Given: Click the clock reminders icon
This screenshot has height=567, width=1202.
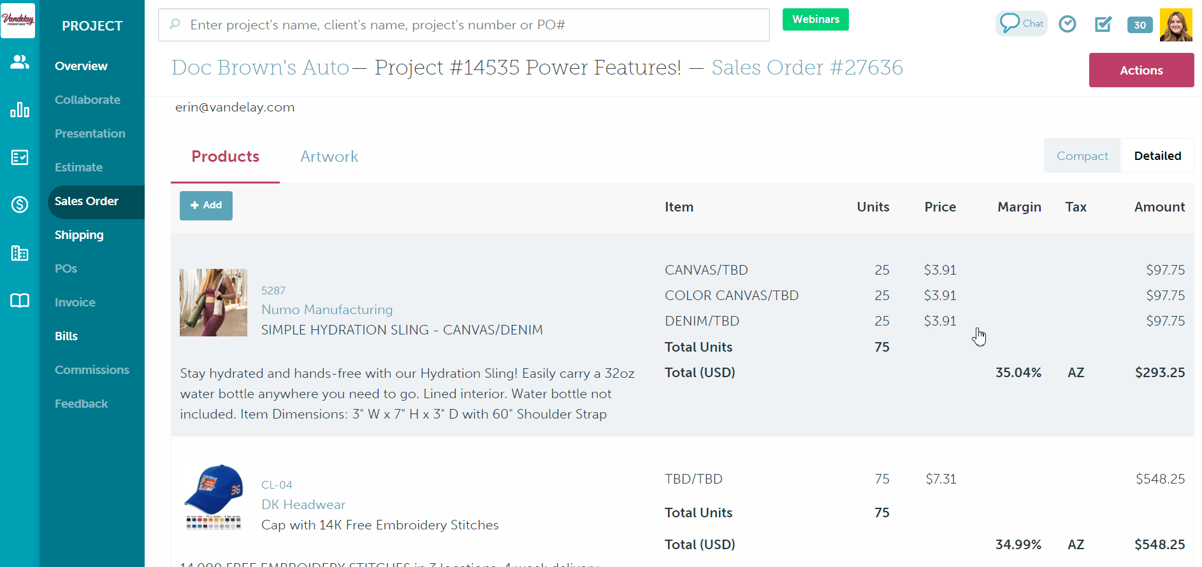Looking at the screenshot, I should 1067,24.
